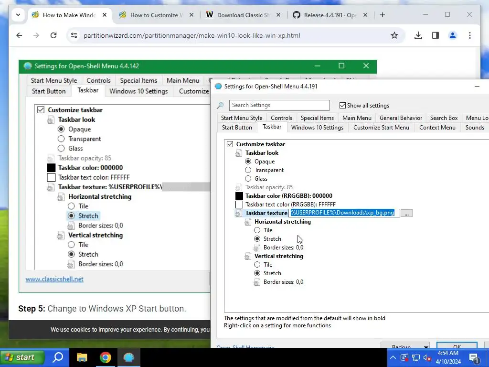Open the Context Menu tab
Viewport: 489px width, 367px height.
(437, 127)
